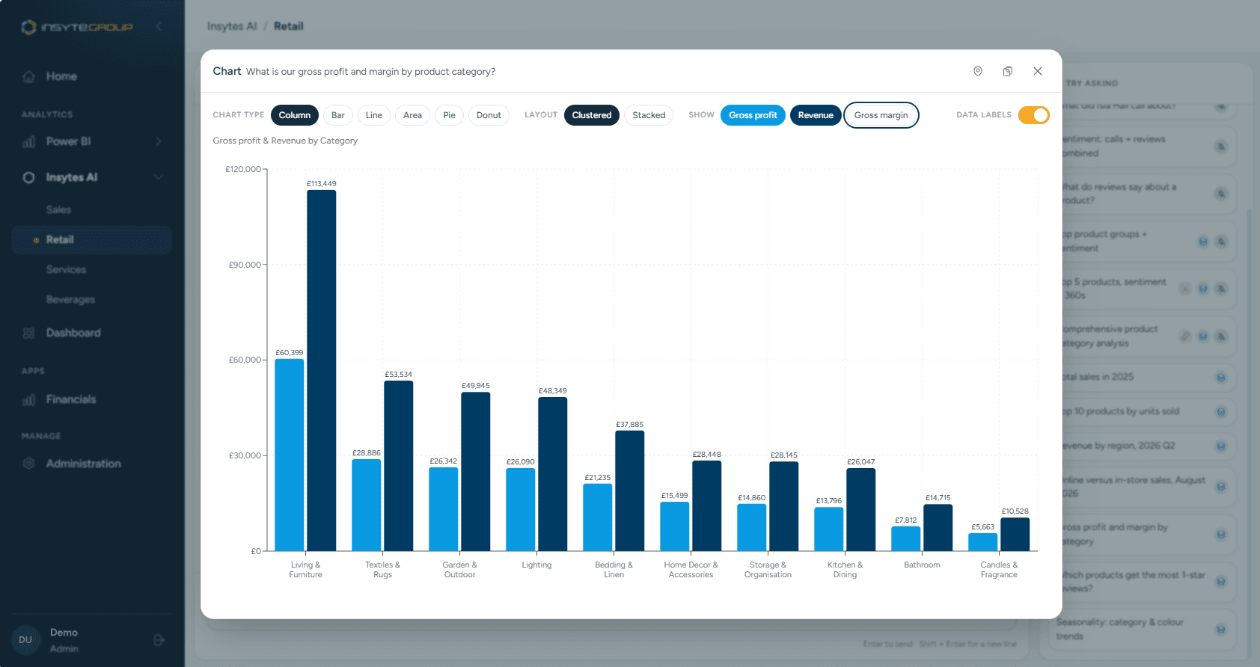Open Retail in the sidebar
This screenshot has width=1260, height=667.
pyautogui.click(x=91, y=240)
